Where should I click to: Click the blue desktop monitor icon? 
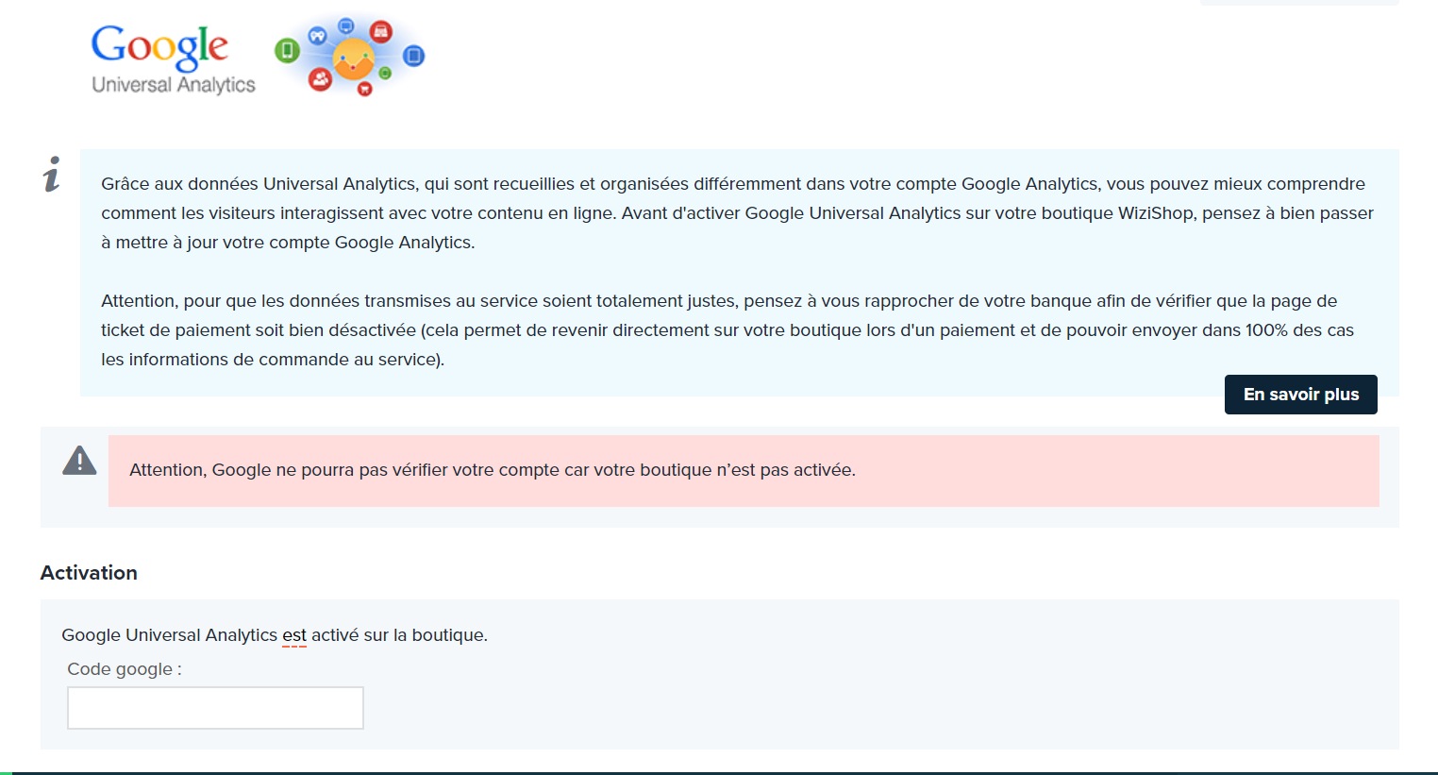346,25
